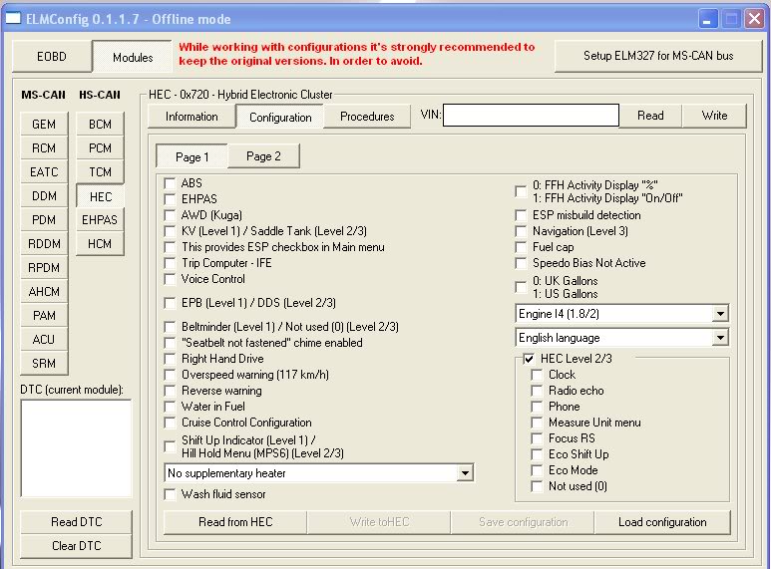771x569 pixels.
Task: Open the Procedures tab
Action: [x=367, y=117]
